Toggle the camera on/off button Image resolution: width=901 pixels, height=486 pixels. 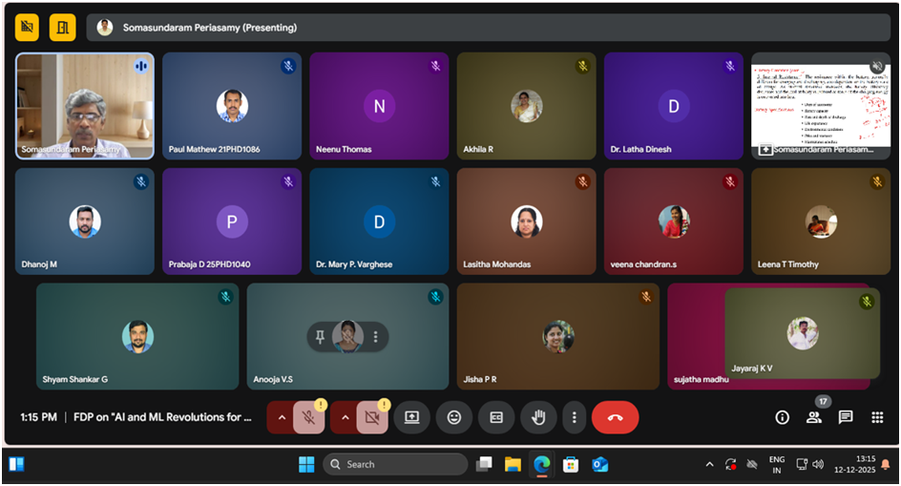[372, 417]
